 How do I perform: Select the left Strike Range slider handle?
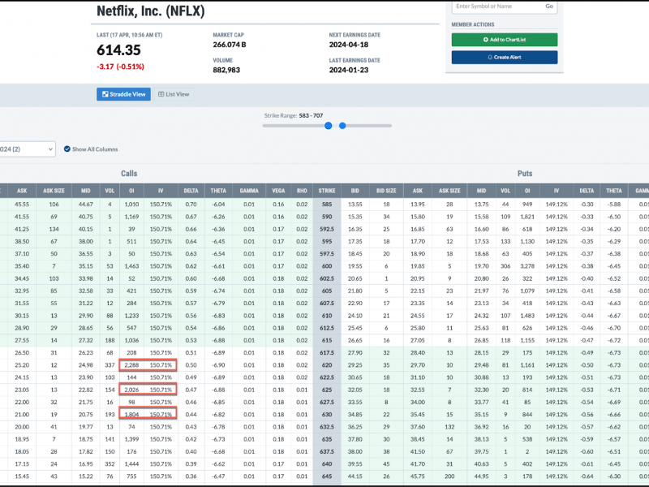(329, 126)
